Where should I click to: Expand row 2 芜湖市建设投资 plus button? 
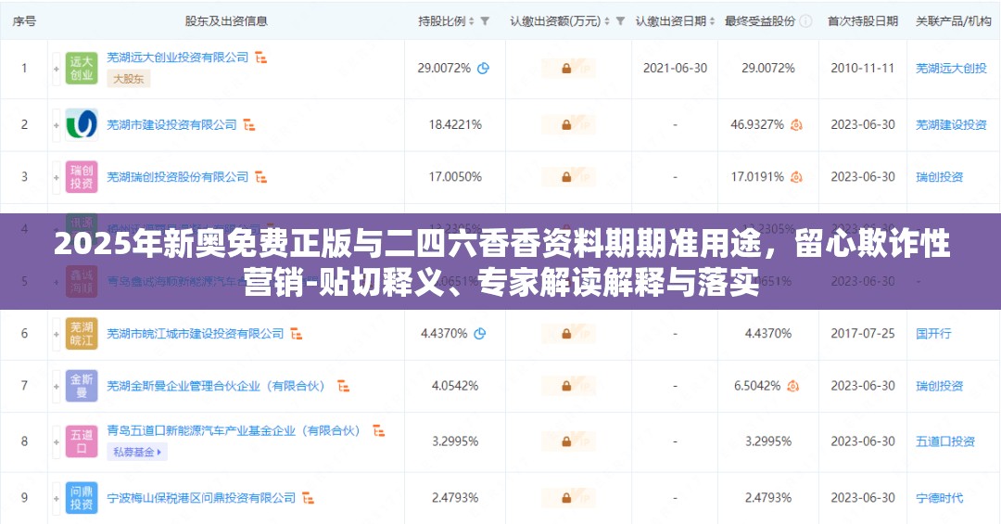[57, 125]
